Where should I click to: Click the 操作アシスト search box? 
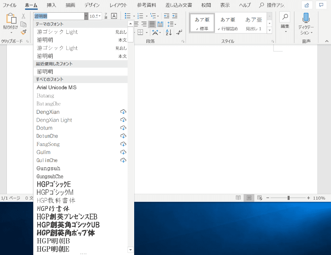pyautogui.click(x=272, y=5)
